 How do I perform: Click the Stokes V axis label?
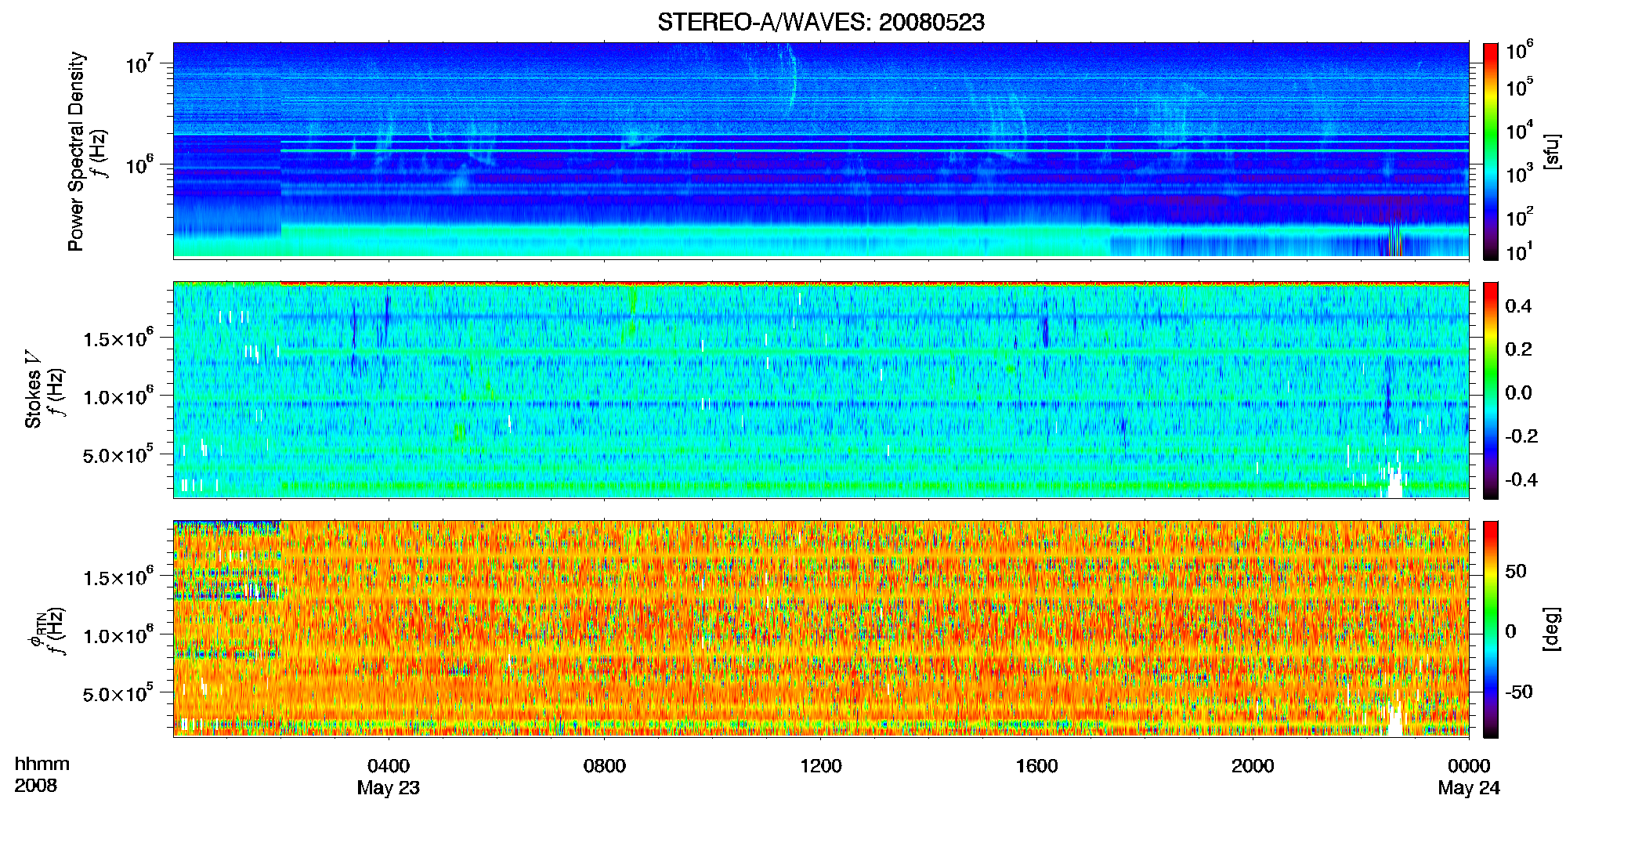(33, 389)
